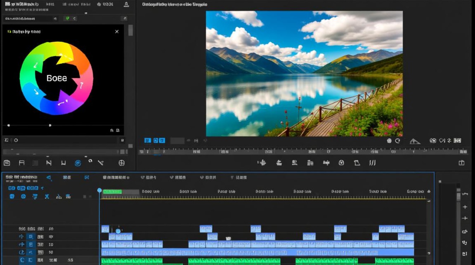Click the triple slanted lines icon under preview

[x=372, y=163]
